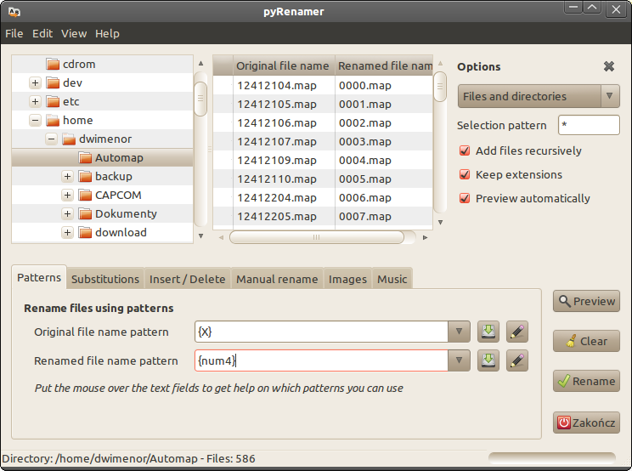Open original file name pattern dropdown arrow
Viewport: 632px width, 471px height.
click(x=459, y=332)
